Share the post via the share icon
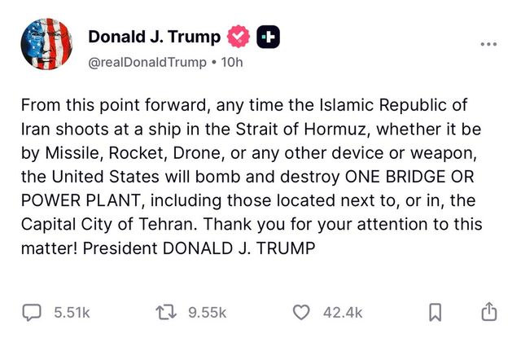The width and height of the screenshot is (521, 338). [x=489, y=311]
